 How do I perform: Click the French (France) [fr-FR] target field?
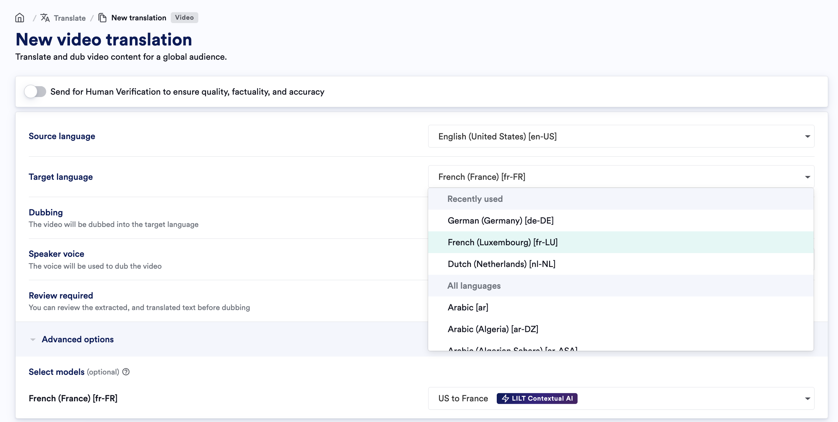(x=611, y=177)
